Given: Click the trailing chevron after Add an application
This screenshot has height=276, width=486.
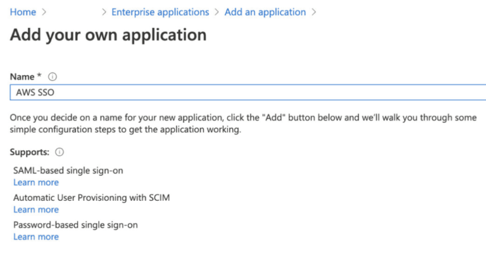Looking at the screenshot, I should 314,12.
